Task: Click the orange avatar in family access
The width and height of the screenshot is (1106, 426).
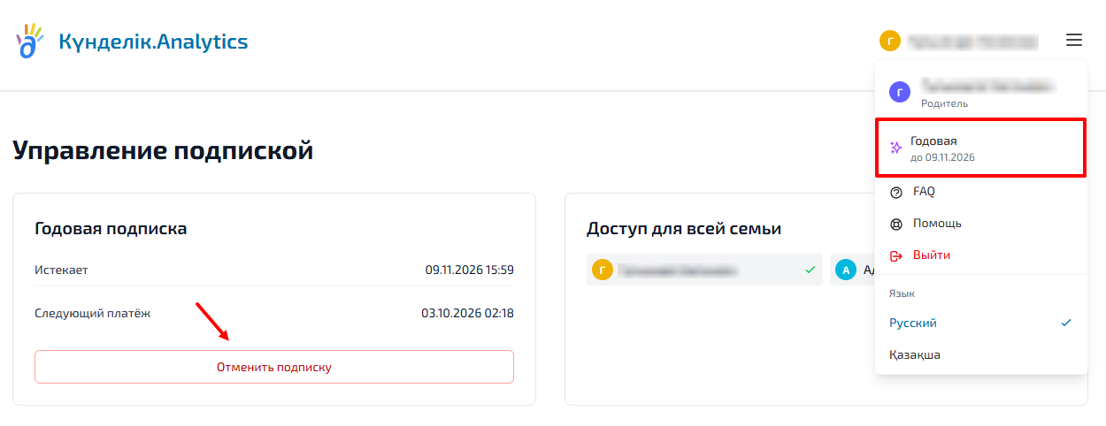Action: [x=602, y=270]
